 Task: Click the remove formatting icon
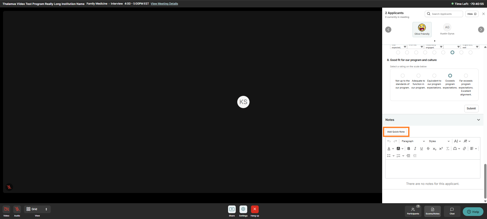(447, 149)
